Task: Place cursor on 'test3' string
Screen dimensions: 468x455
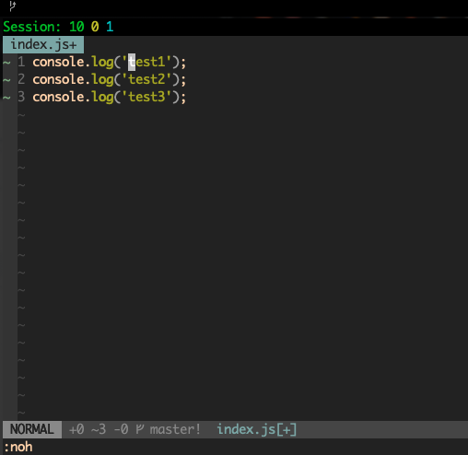Action: point(146,97)
